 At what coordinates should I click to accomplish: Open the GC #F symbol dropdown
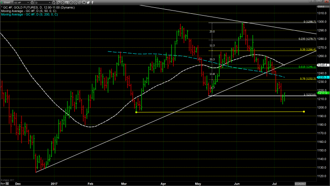point(28,3)
